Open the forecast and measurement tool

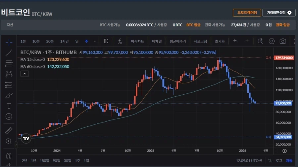pos(9,84)
